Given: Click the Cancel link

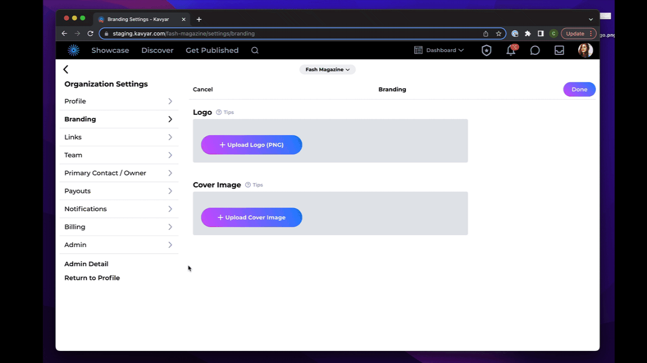Looking at the screenshot, I should click(203, 89).
